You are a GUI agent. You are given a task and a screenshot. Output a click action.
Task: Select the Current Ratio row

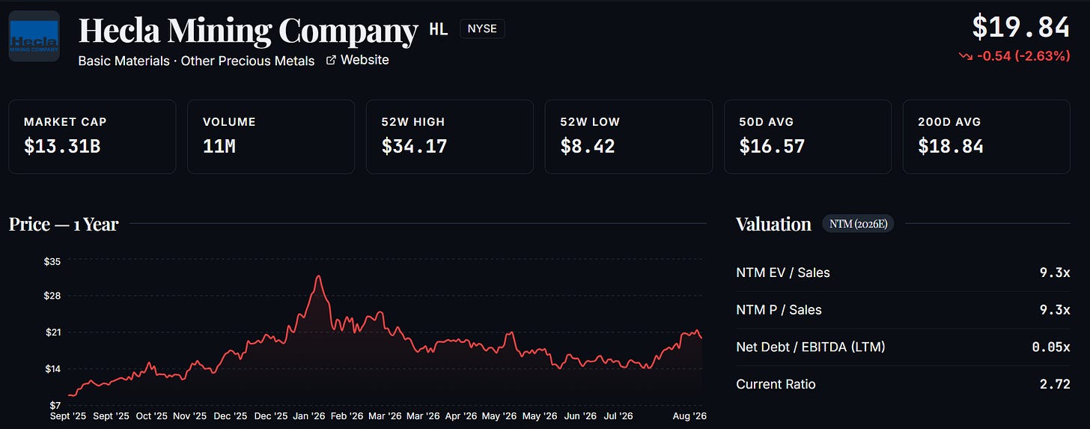click(x=903, y=384)
